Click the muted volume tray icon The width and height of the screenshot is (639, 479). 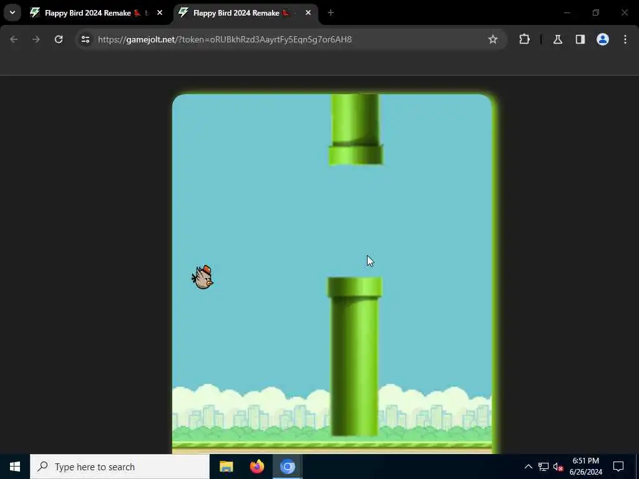pos(558,467)
